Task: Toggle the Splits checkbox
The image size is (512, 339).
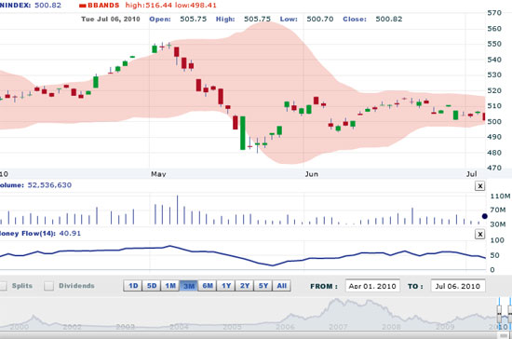Action: [3, 286]
